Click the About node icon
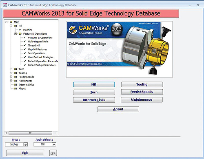The height and width of the screenshot is (159, 204). 16,88
